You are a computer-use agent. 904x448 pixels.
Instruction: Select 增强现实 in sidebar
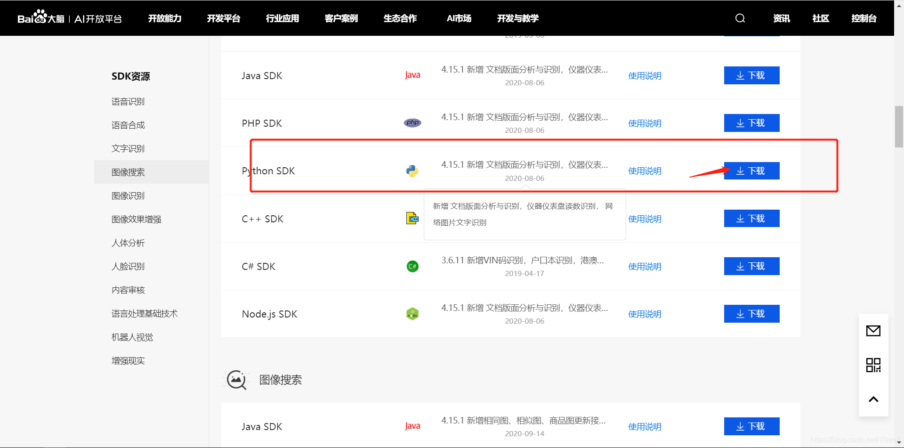128,361
